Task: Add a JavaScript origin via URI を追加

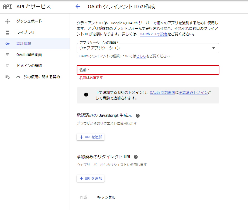Action: click(91, 137)
